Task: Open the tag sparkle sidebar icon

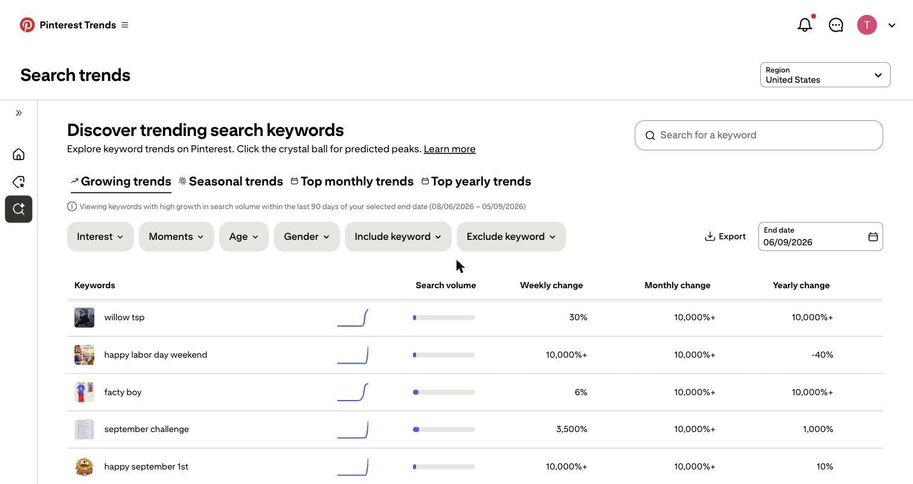Action: [x=19, y=182]
